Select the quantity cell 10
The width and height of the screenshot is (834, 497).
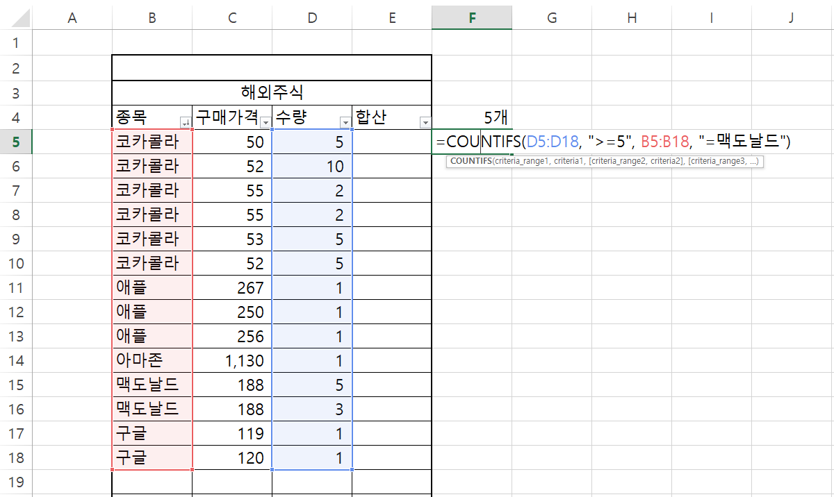tap(311, 166)
